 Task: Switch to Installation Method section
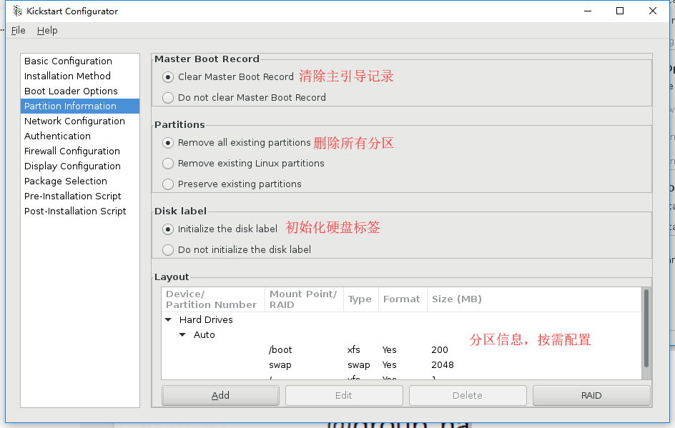(80, 76)
